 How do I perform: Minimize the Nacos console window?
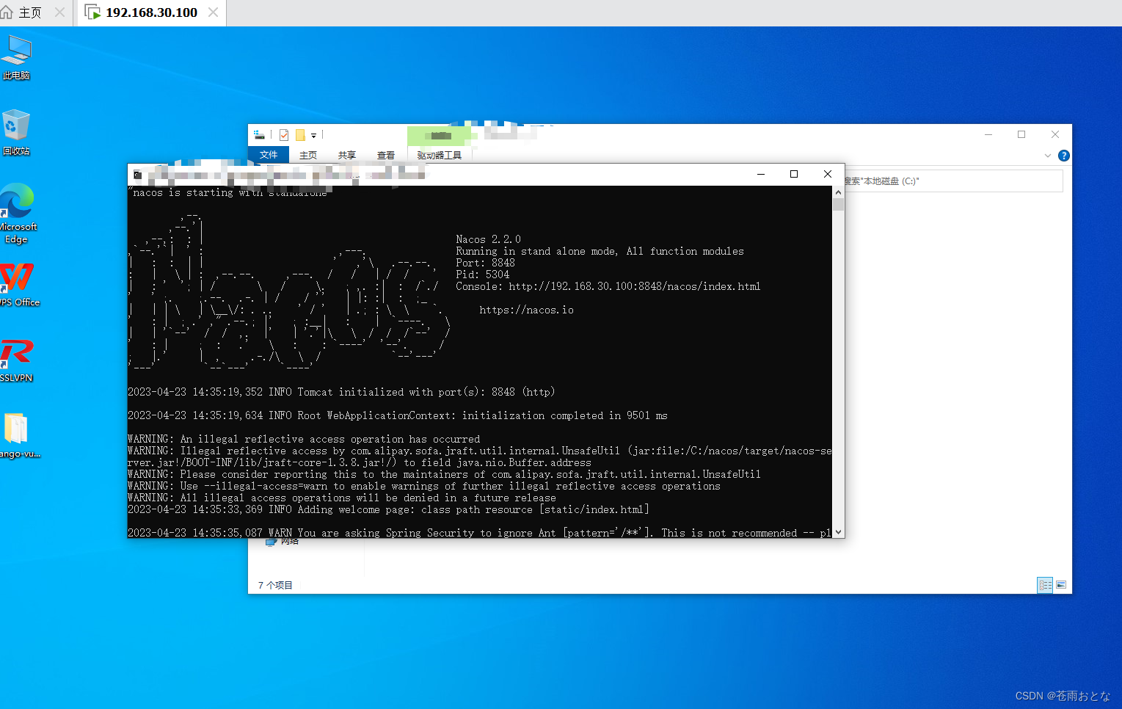[761, 174]
